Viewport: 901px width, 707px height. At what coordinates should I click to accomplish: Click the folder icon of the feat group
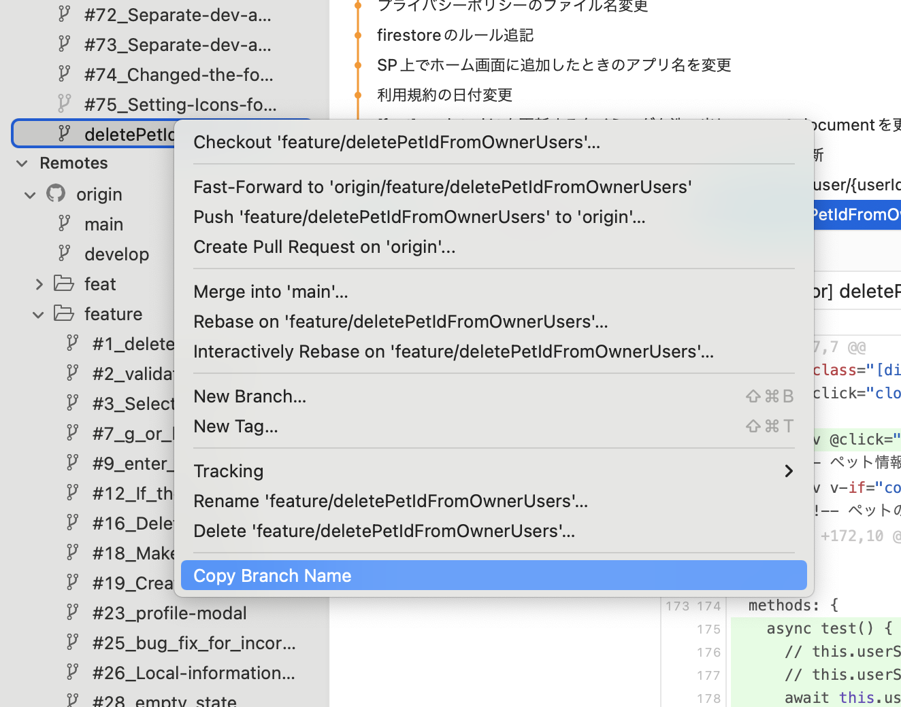(64, 283)
